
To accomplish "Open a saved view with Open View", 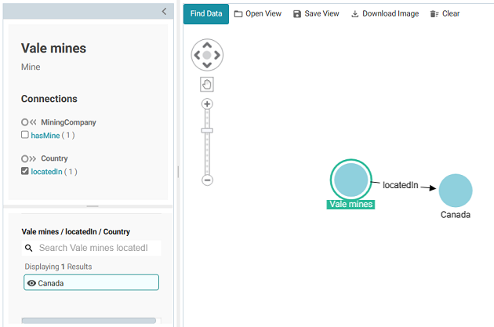I will (258, 14).
